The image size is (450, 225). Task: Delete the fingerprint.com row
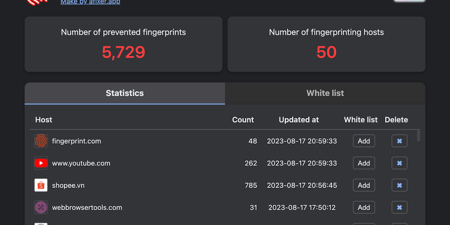[399, 141]
